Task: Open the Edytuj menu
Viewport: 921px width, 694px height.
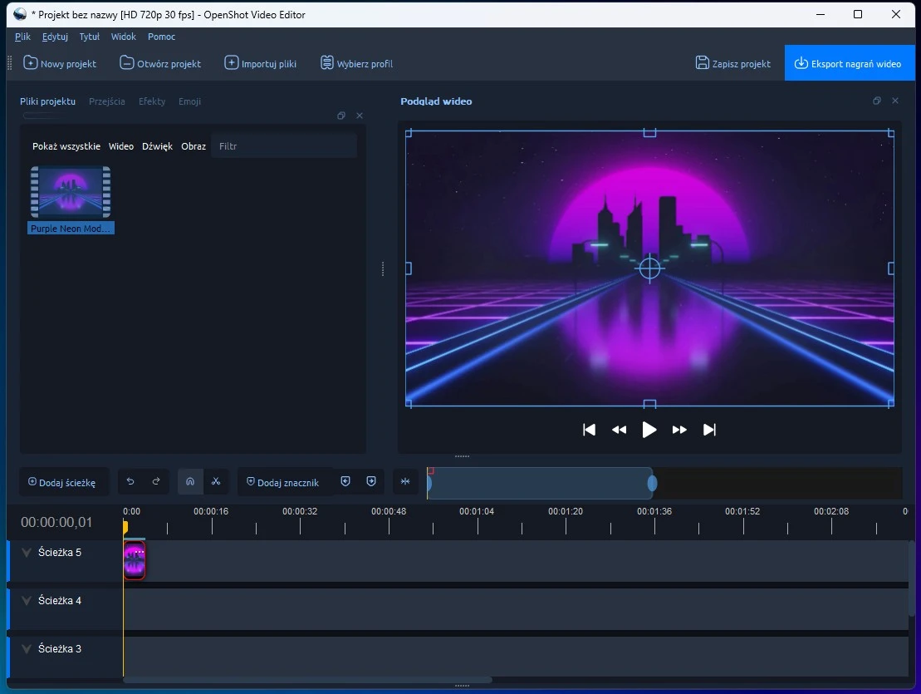Action: 55,37
